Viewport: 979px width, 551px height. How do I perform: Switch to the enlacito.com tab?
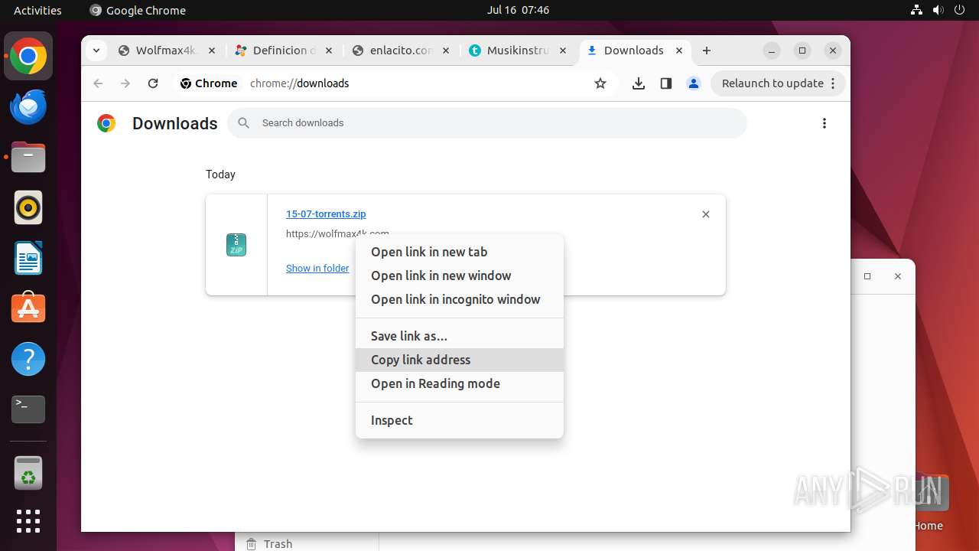(x=401, y=51)
